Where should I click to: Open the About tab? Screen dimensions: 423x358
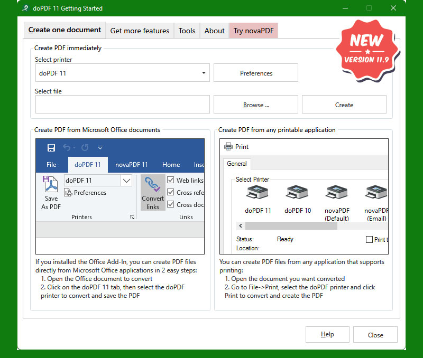pyautogui.click(x=215, y=31)
